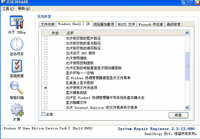Click the 状态 column header
This screenshot has width=200, height=139.
pos(56,33)
